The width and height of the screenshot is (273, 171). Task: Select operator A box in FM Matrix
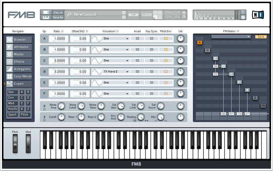click(x=199, y=43)
